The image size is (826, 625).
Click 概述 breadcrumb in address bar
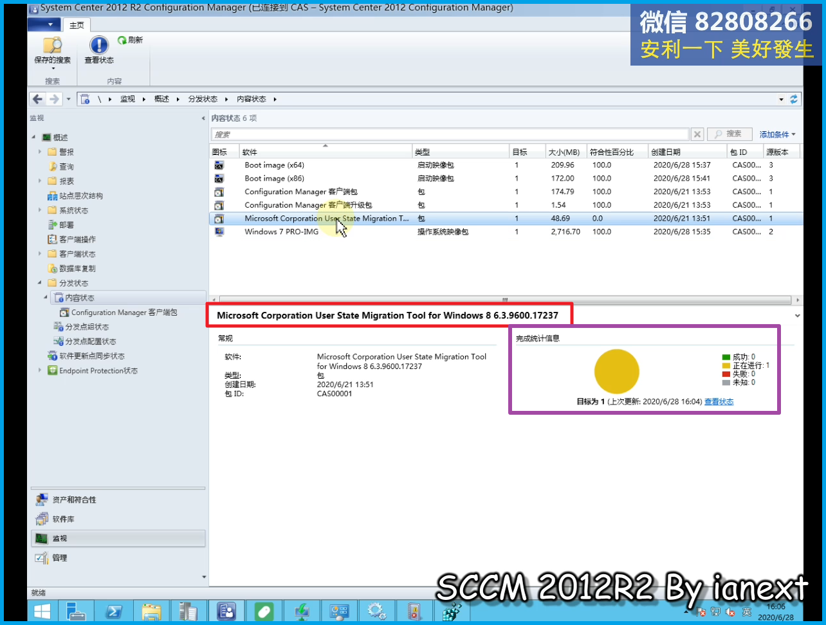[x=161, y=99]
